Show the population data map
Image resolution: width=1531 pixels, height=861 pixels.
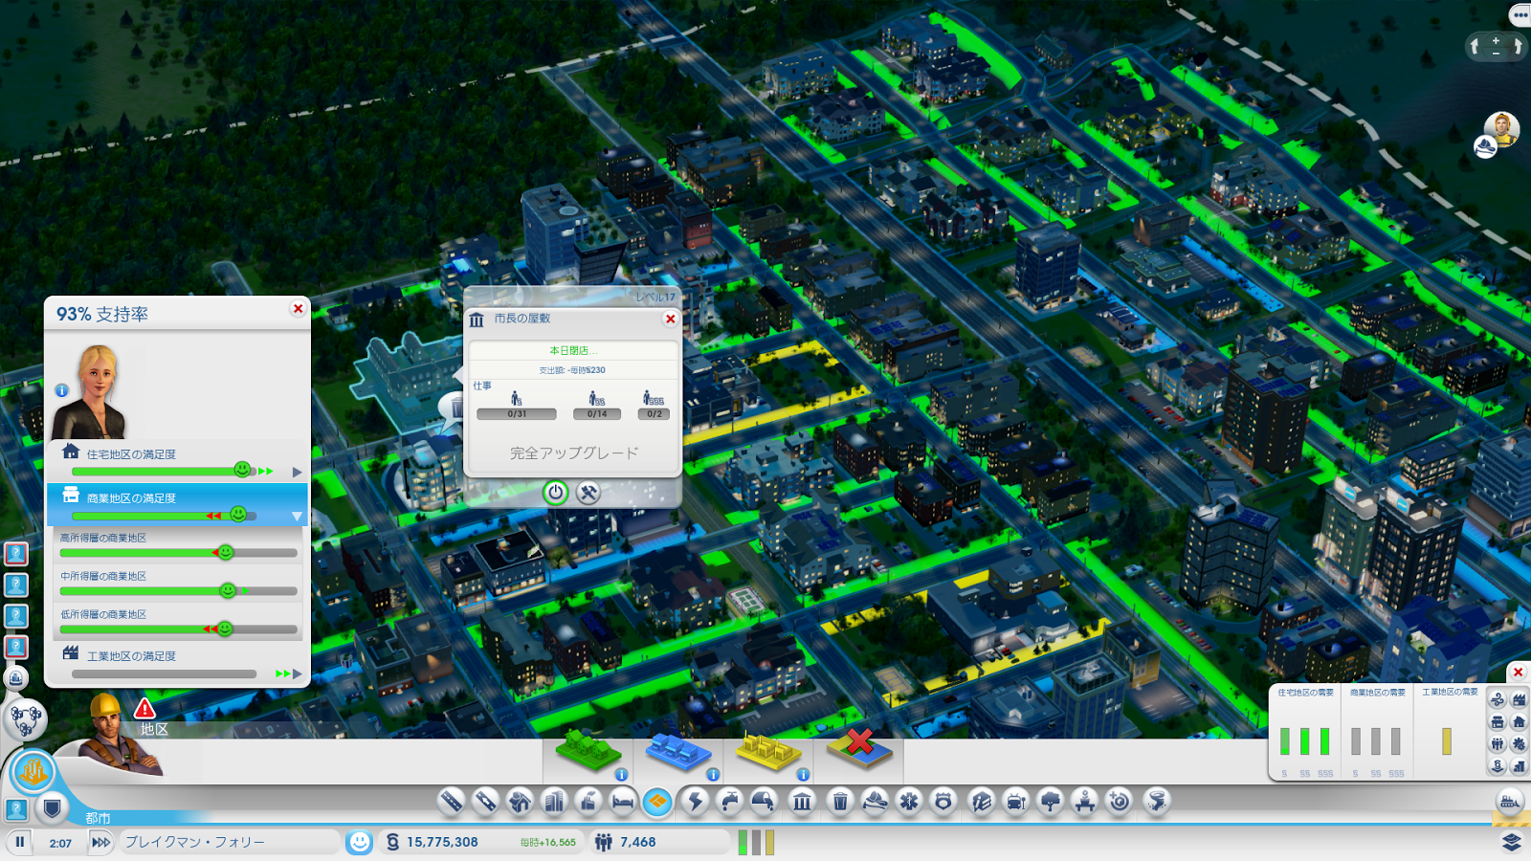[x=1498, y=744]
